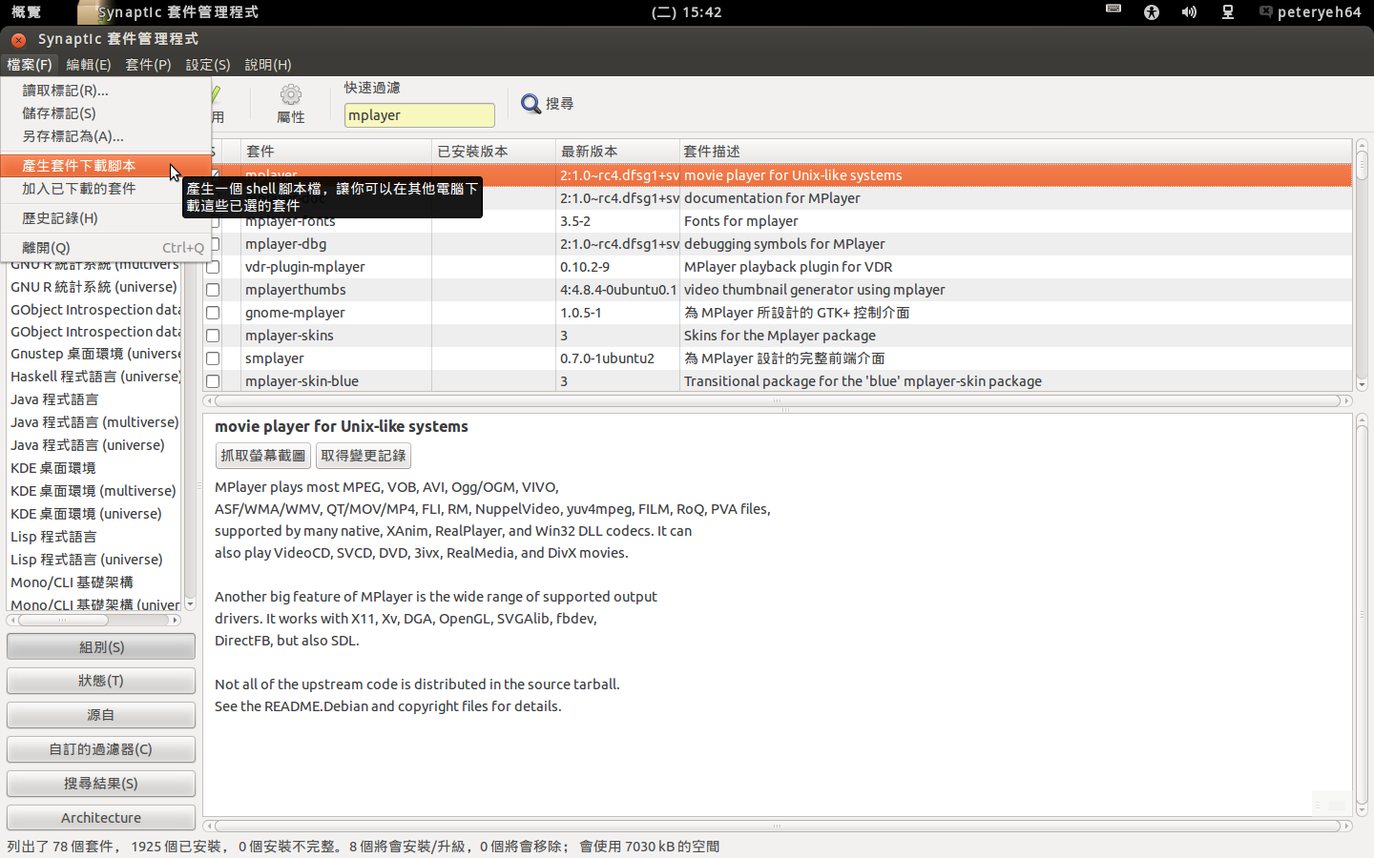Screen dimensions: 1374x858
Task: Open the keyboard indicator in top panel
Action: [x=1114, y=9]
